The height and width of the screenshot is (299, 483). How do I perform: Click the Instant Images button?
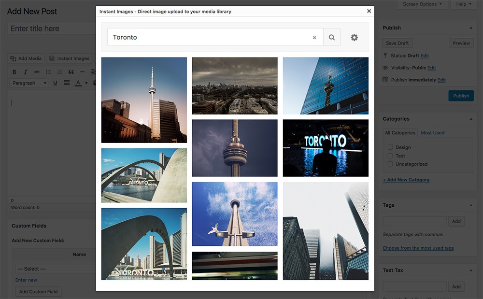coord(69,58)
